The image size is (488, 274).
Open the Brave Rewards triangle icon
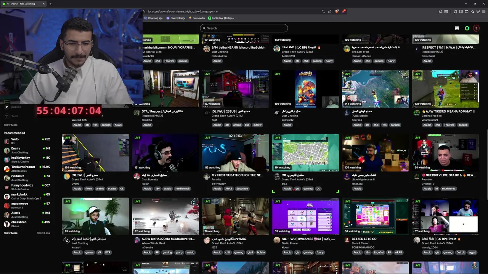tap(344, 11)
